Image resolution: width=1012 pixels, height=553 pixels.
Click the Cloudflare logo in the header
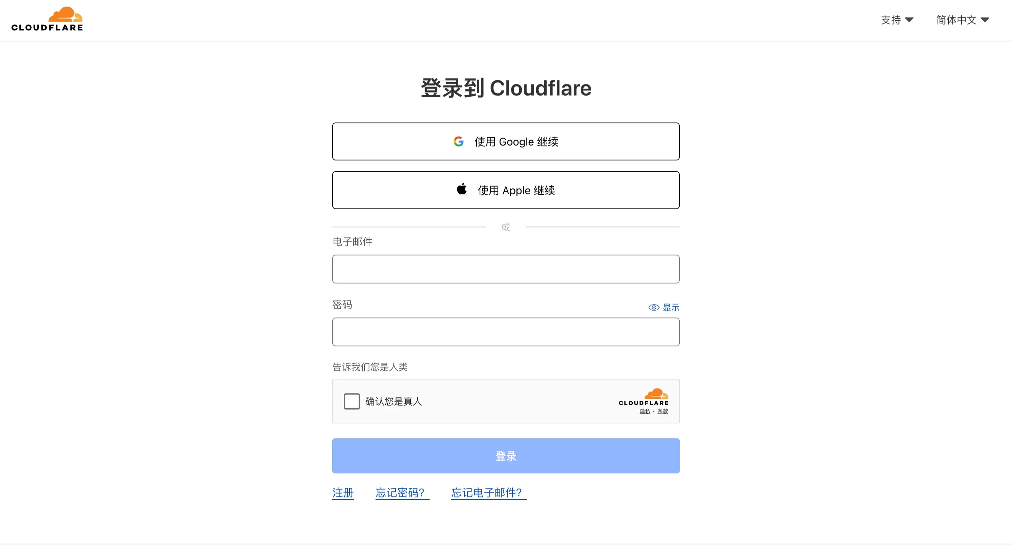[47, 19]
